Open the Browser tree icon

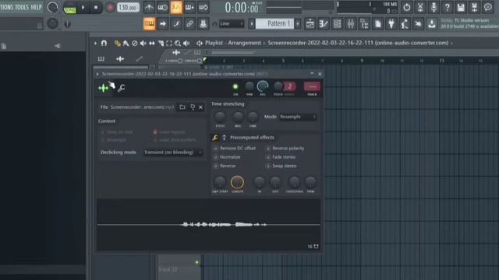364,24
